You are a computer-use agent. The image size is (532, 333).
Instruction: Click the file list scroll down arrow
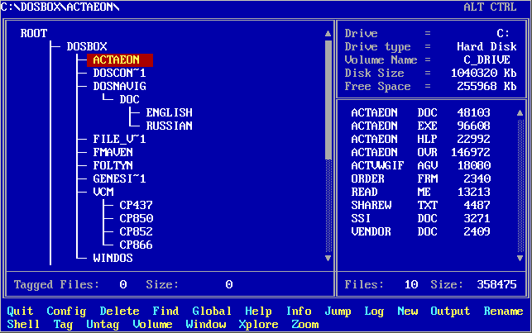click(520, 258)
